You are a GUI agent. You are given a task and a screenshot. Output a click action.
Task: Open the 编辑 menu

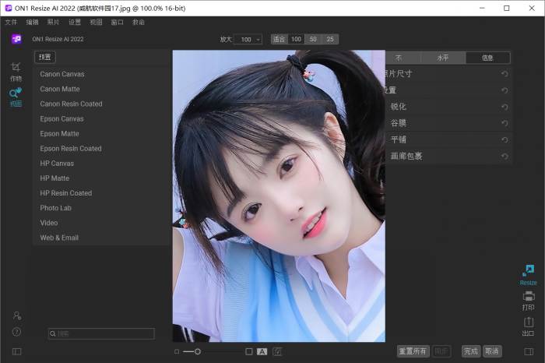[32, 23]
